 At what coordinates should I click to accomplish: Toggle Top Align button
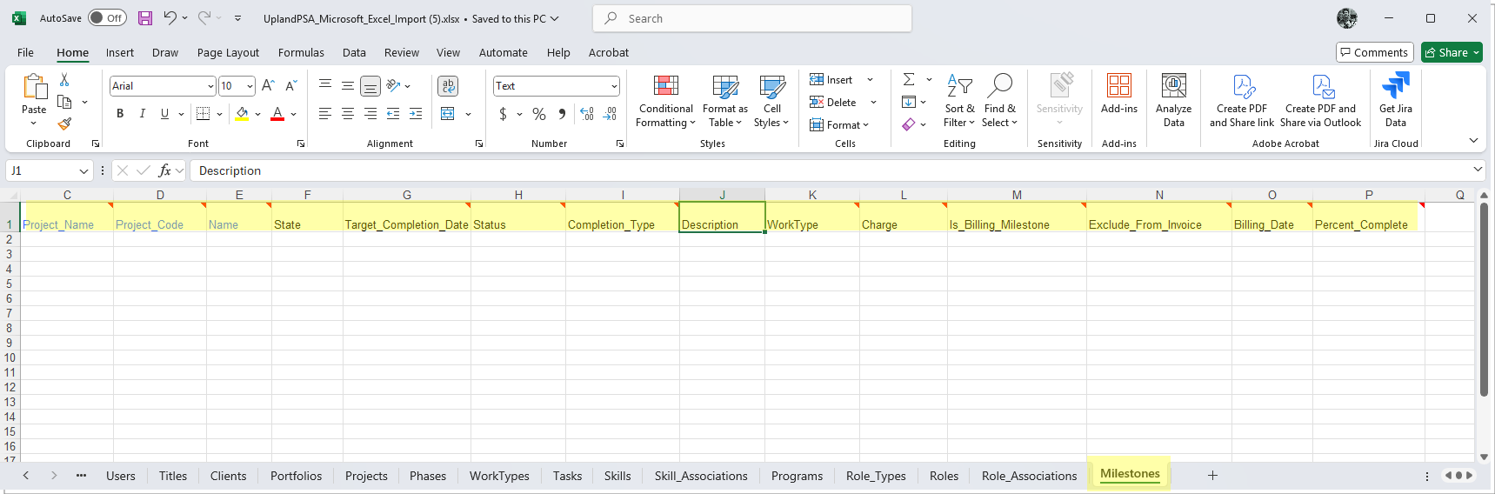(325, 85)
